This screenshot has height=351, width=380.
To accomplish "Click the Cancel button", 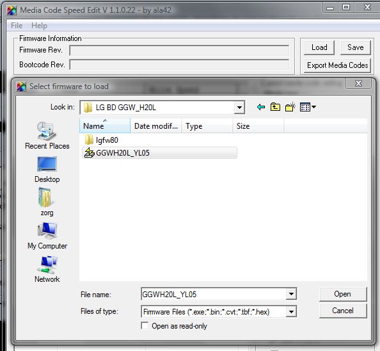I will click(343, 311).
